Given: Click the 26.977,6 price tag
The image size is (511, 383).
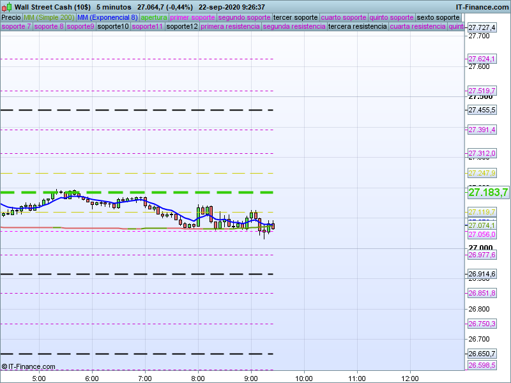Looking at the screenshot, I should 482,255.
